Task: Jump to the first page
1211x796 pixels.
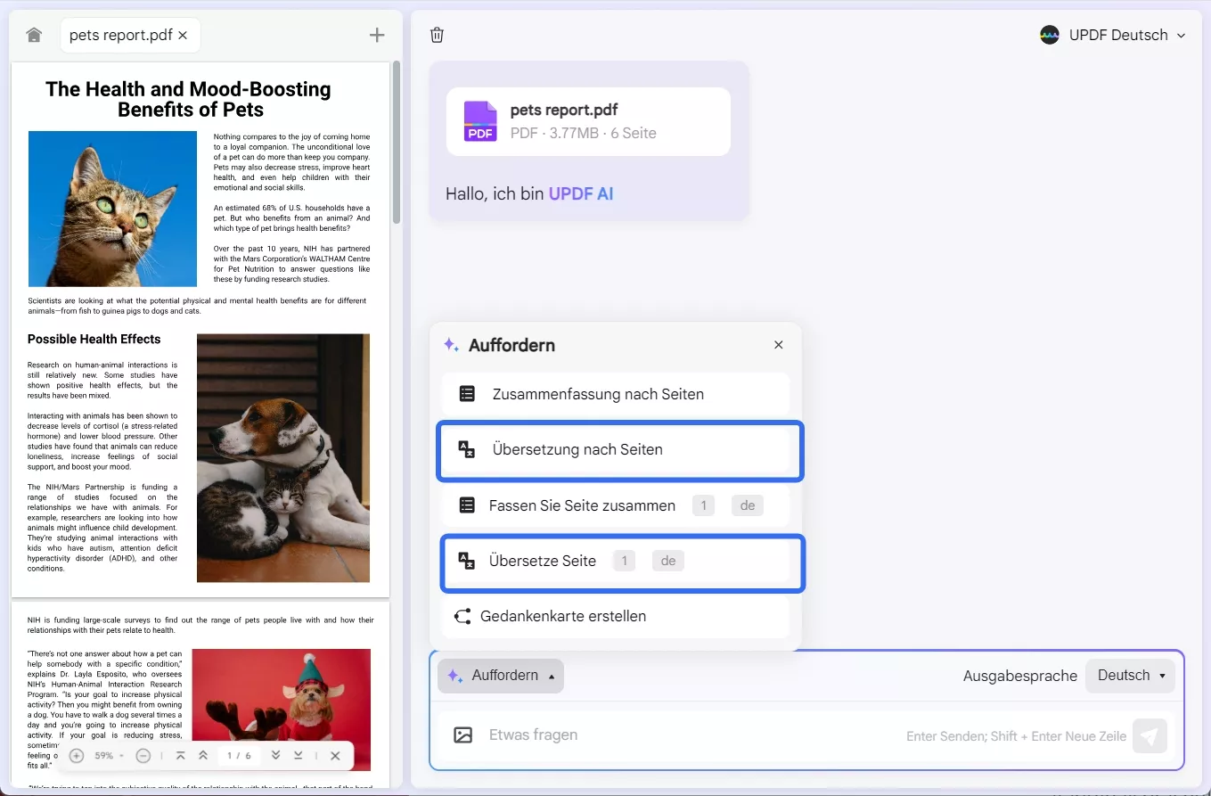Action: coord(181,756)
